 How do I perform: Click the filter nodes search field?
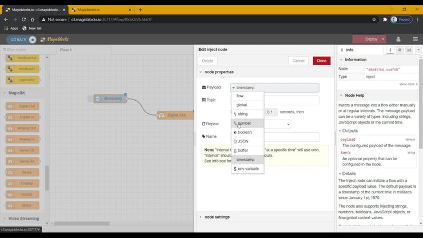coord(24,50)
